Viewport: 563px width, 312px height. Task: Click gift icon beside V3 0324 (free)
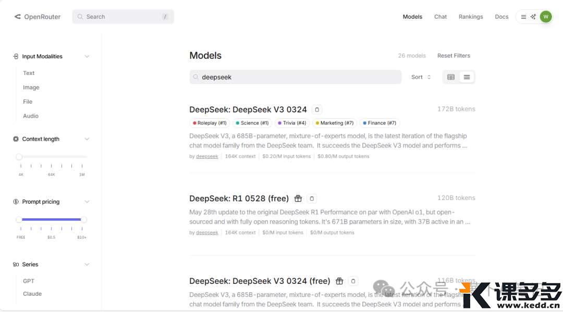339,281
